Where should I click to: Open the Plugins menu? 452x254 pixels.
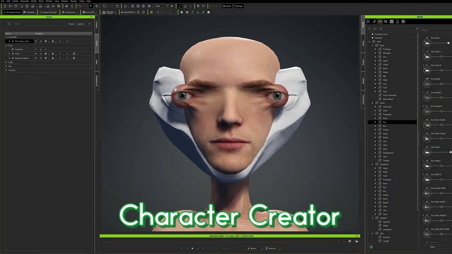click(x=73, y=1)
